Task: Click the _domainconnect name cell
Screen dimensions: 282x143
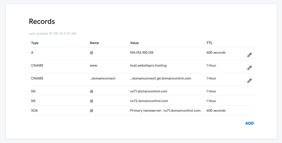Action: pyautogui.click(x=102, y=78)
